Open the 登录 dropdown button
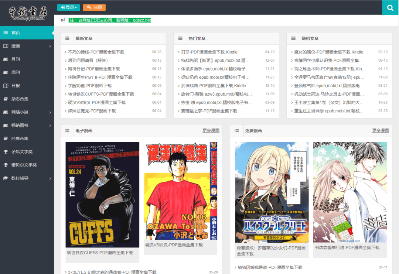The width and height of the screenshot is (399, 274). pos(69,7)
